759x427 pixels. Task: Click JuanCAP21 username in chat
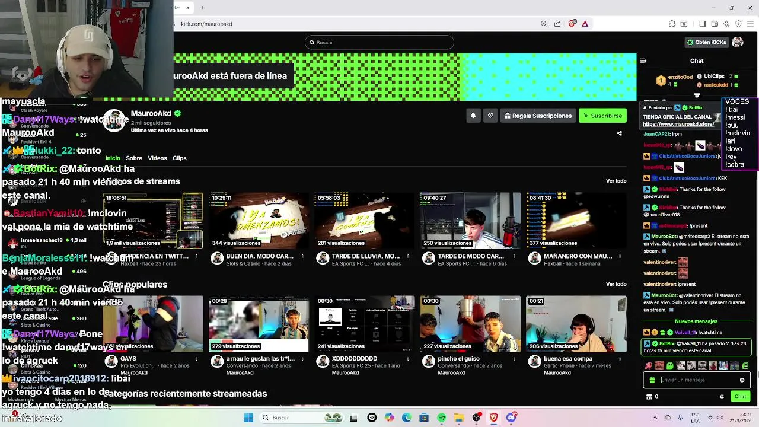656,134
